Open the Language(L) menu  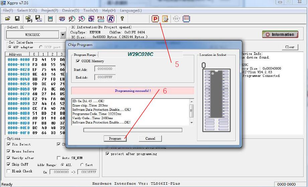tap(131, 10)
